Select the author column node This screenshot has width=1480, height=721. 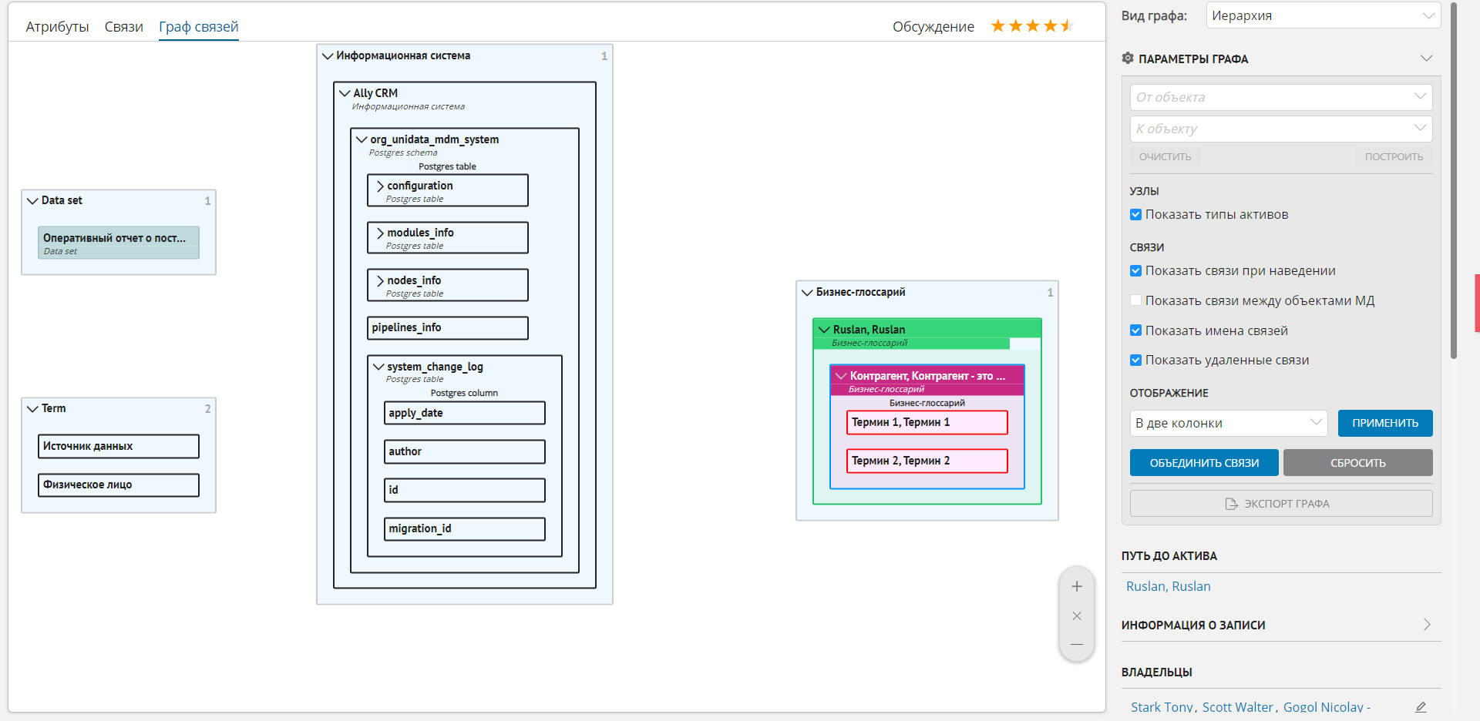click(465, 451)
